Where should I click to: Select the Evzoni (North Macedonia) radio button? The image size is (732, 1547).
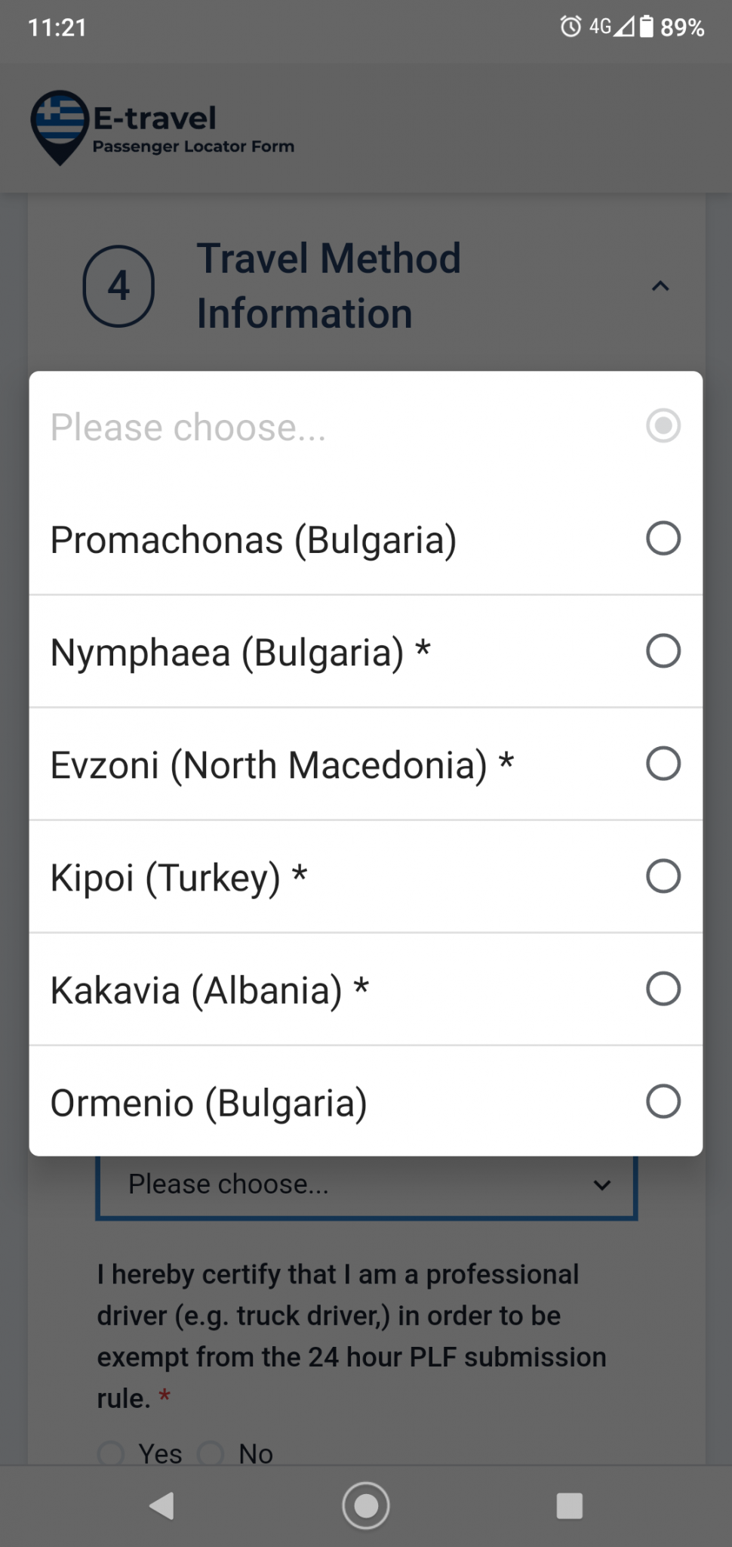coord(663,764)
